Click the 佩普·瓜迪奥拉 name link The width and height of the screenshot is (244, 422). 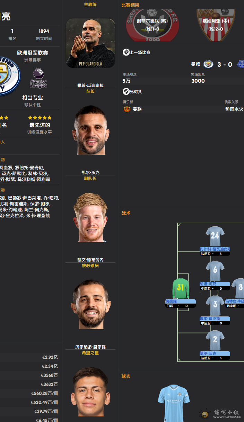[x=90, y=85]
